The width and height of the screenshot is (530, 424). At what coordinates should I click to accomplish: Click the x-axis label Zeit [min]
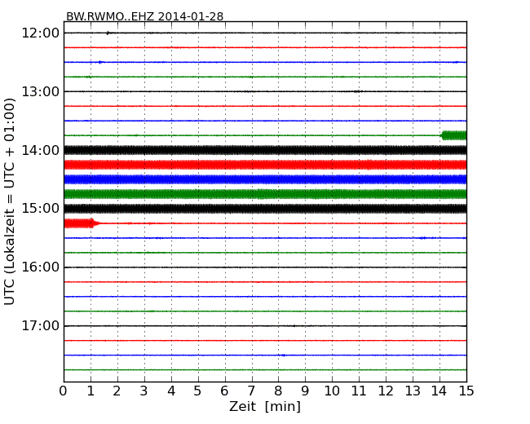pyautogui.click(x=265, y=406)
